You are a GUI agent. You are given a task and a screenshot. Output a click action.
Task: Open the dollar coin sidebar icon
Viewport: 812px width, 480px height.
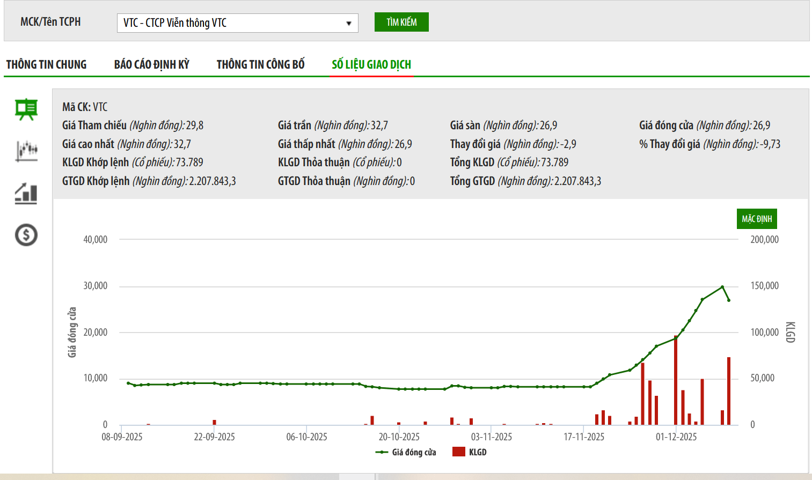(x=26, y=235)
